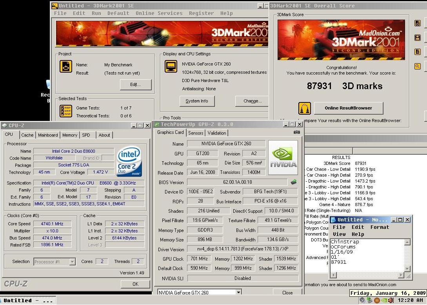Screen dimensions: 427x305
Task: Click the ChinStrap line in Notepad
Action: click(x=345, y=242)
